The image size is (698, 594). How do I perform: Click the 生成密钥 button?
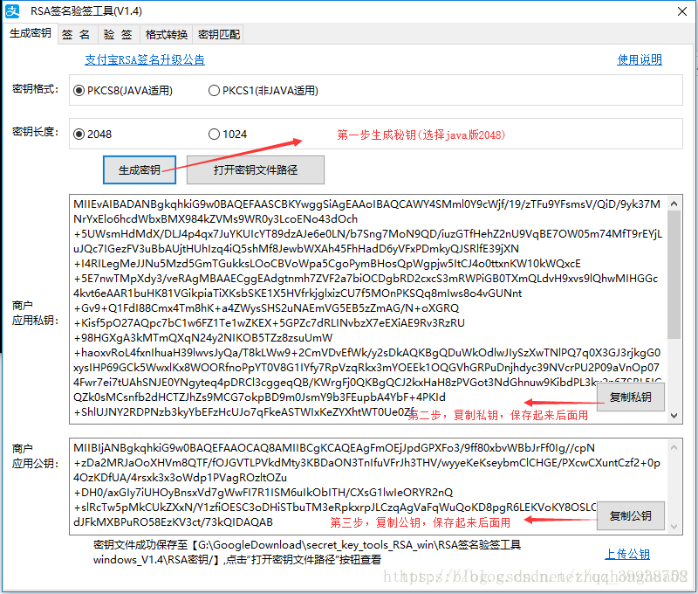pos(140,169)
